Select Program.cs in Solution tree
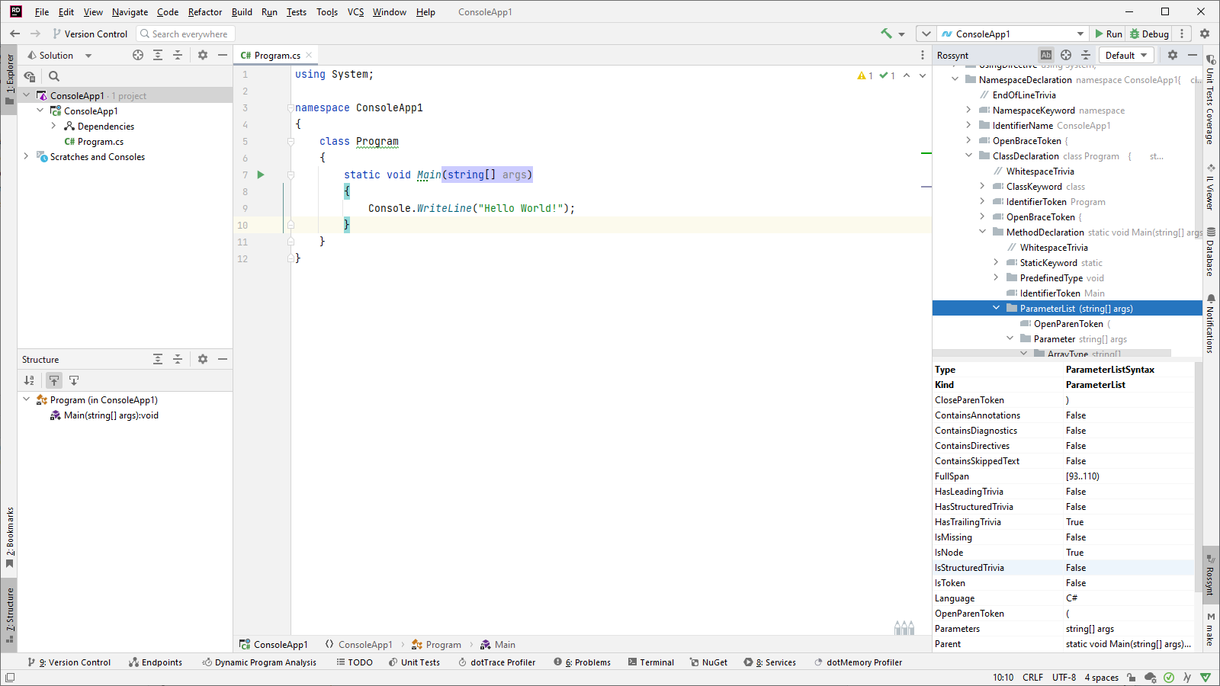This screenshot has width=1220, height=686. click(100, 141)
